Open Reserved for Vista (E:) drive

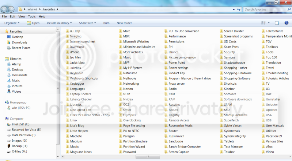click(x=24, y=130)
